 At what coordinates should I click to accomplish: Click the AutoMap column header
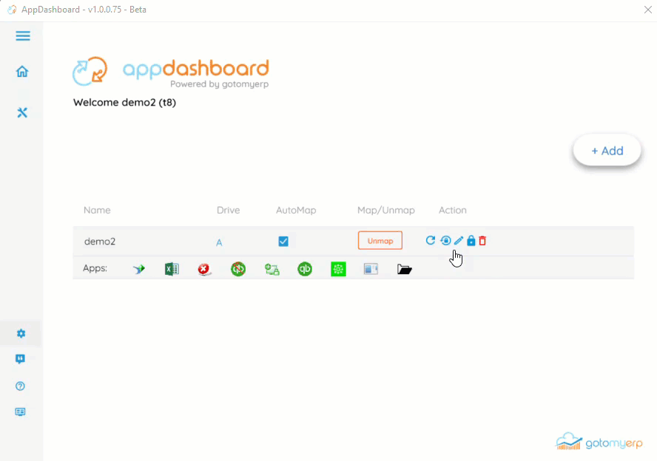pyautogui.click(x=296, y=210)
